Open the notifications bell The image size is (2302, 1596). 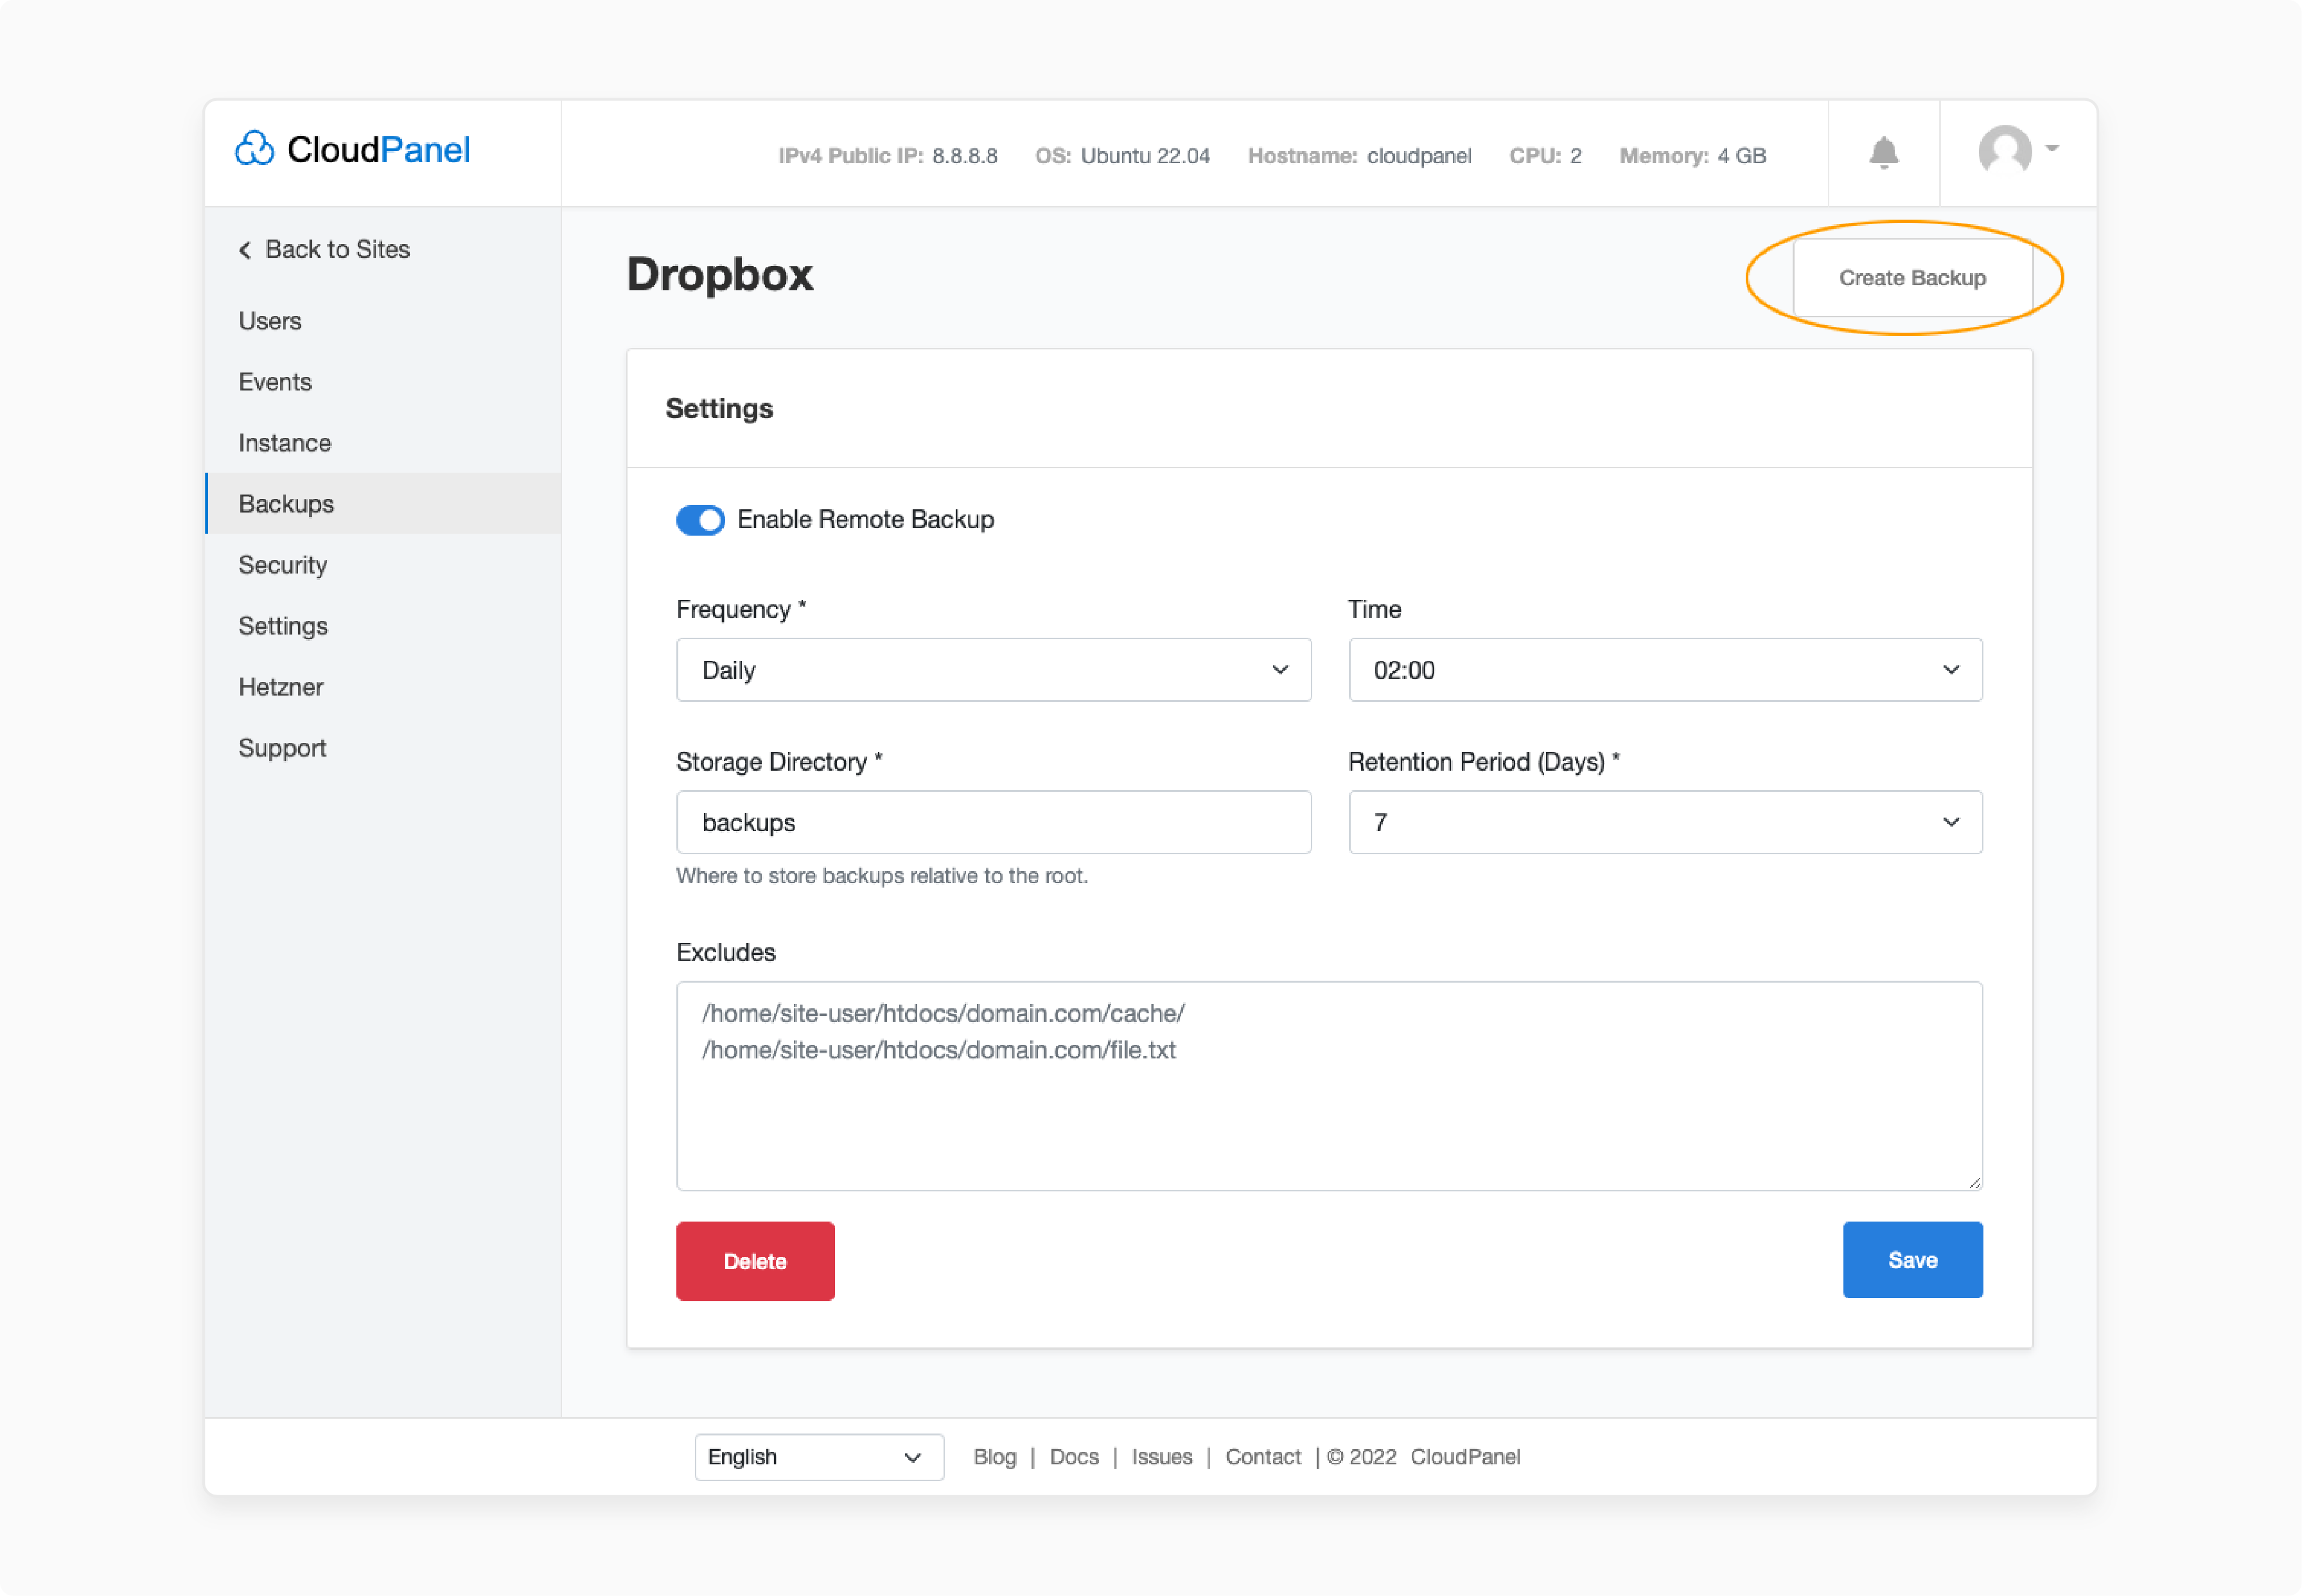1884,153
